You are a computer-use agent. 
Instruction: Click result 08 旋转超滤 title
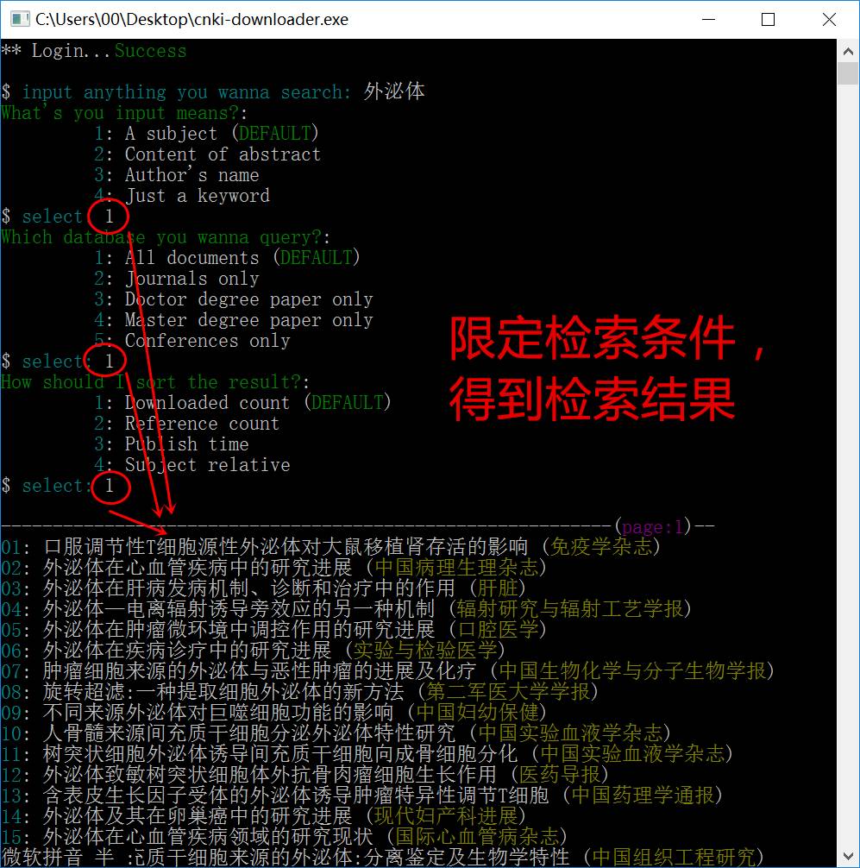(x=223, y=691)
